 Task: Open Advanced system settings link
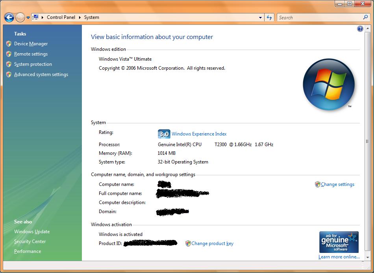pyautogui.click(x=41, y=74)
